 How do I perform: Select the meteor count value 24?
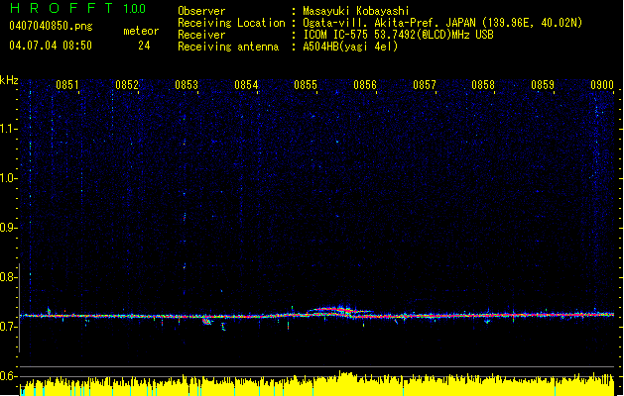pos(144,46)
